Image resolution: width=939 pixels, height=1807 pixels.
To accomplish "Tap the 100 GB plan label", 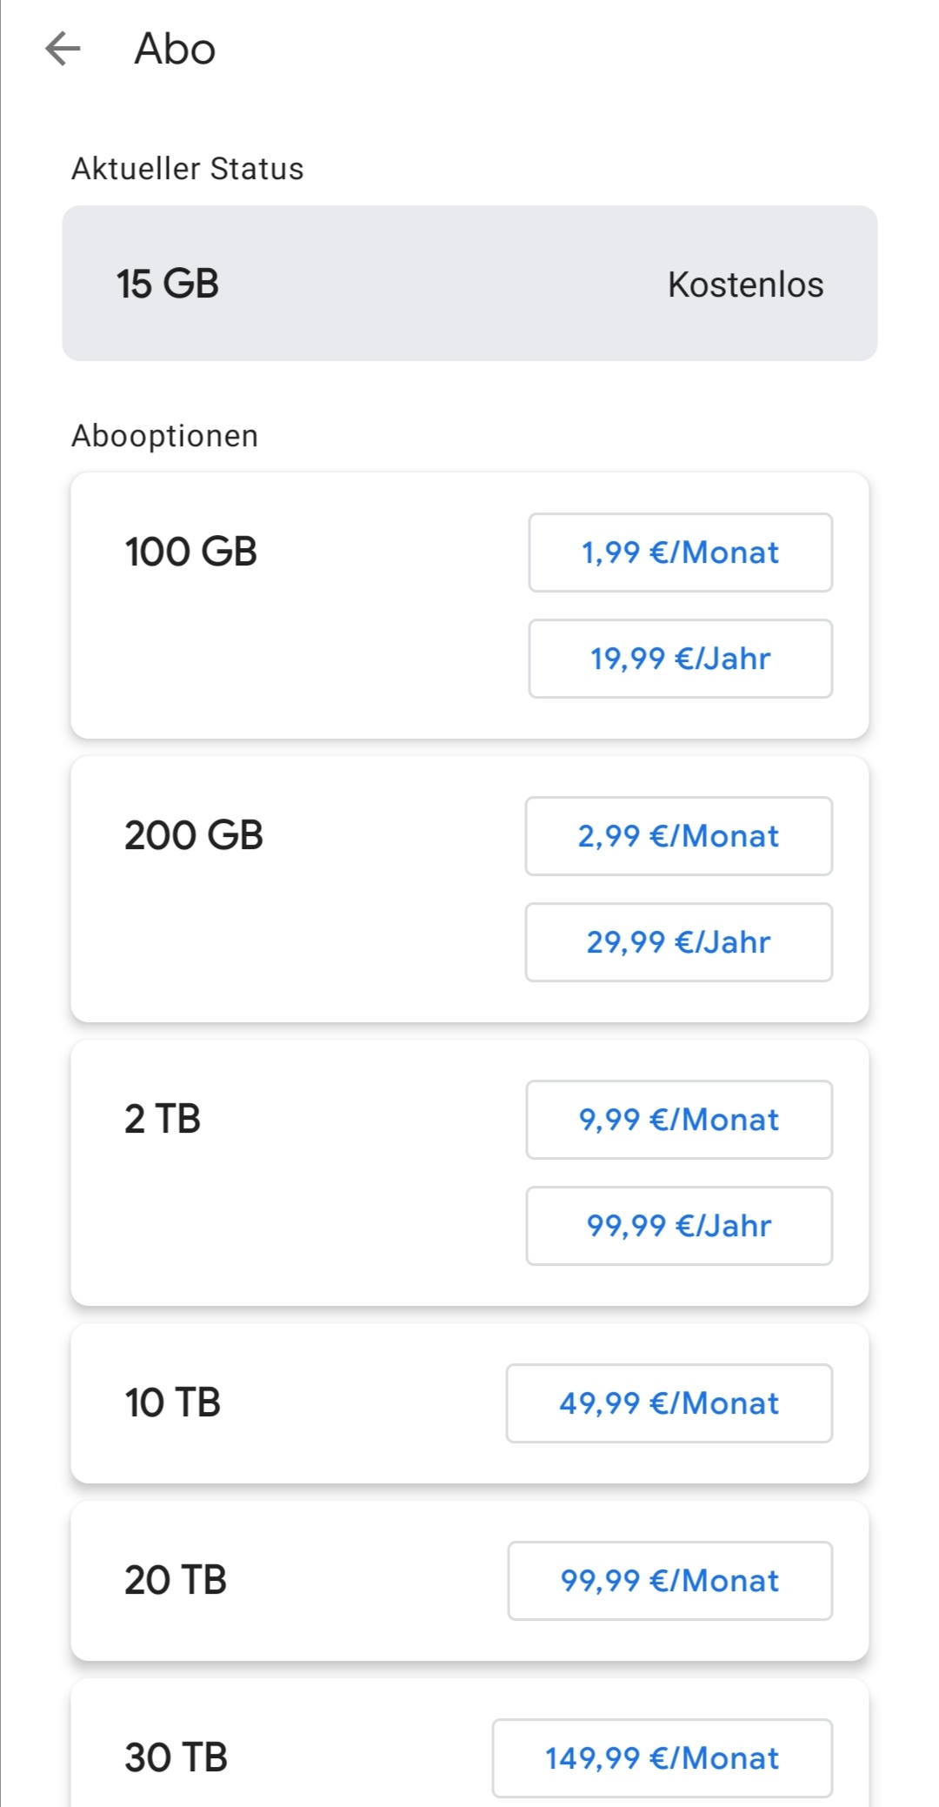I will (191, 552).
